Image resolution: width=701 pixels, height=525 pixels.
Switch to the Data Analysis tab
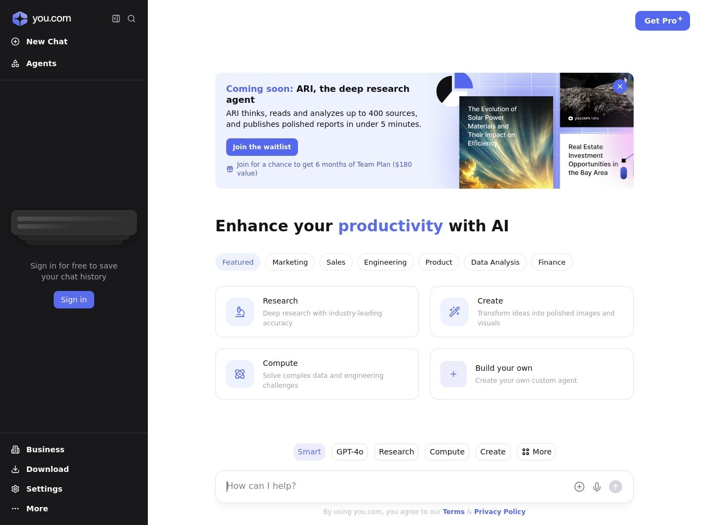pos(495,262)
